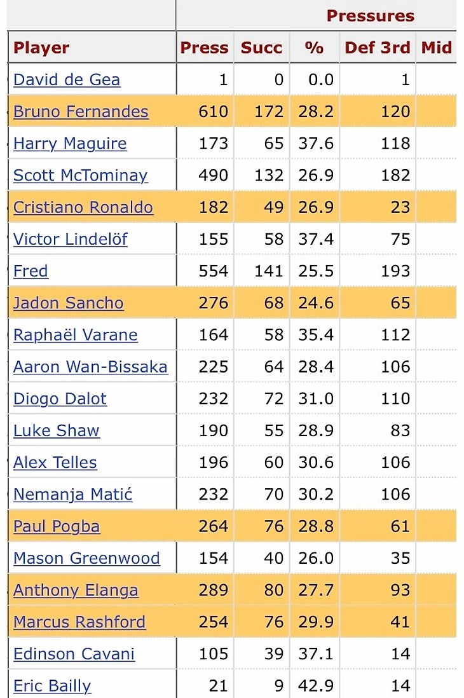
Task: Click Harry Maguire name link
Action: (70, 144)
